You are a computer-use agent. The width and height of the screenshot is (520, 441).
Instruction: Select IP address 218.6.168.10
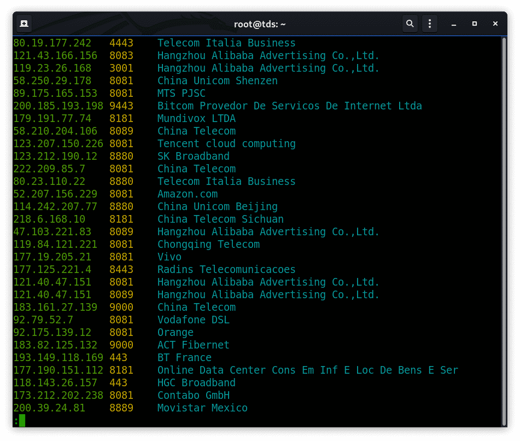pos(49,219)
